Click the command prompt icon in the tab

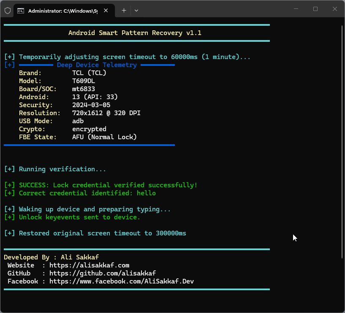tap(21, 11)
